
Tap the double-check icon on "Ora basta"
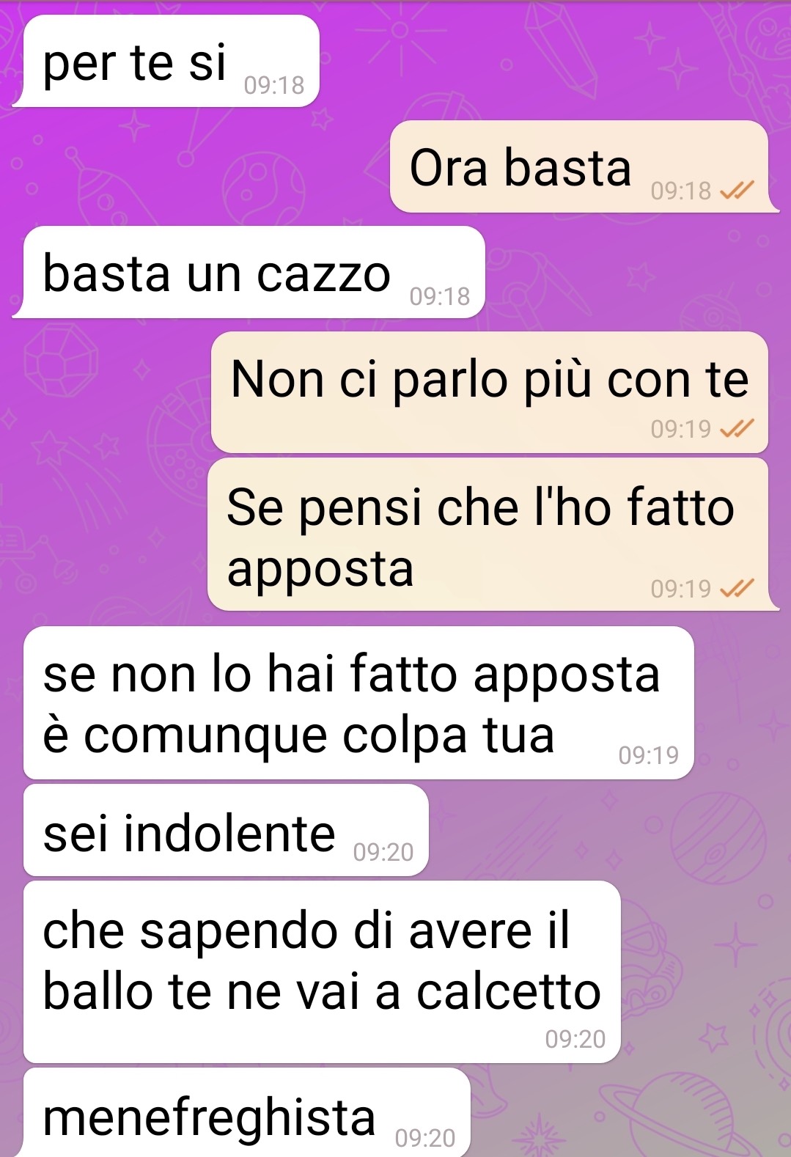click(737, 191)
